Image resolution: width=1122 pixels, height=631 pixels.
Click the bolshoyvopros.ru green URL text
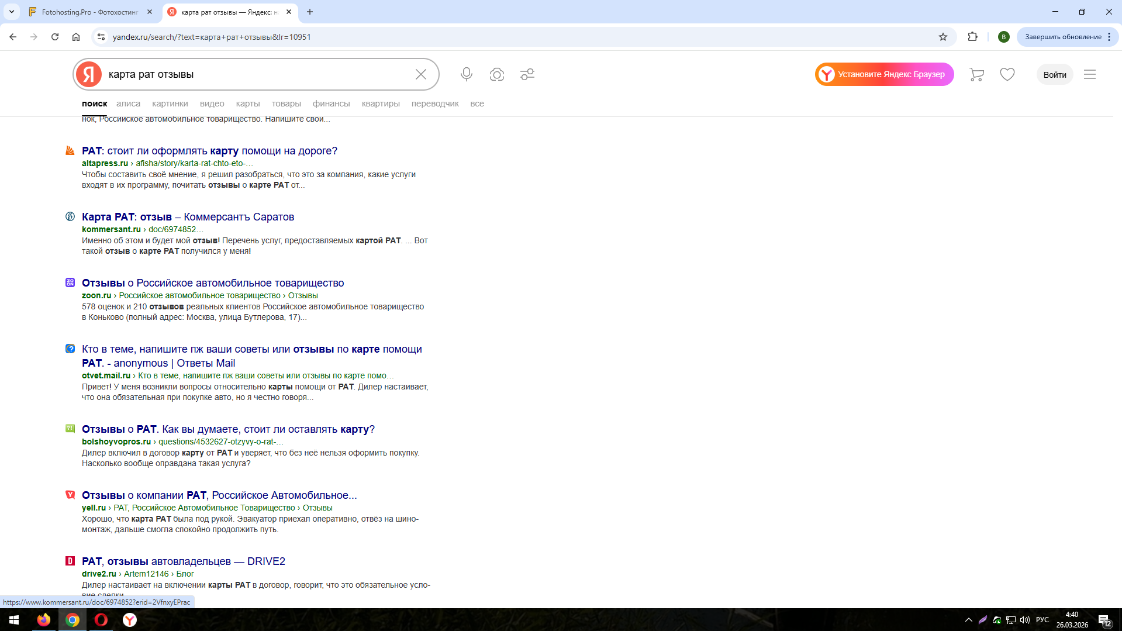point(116,442)
